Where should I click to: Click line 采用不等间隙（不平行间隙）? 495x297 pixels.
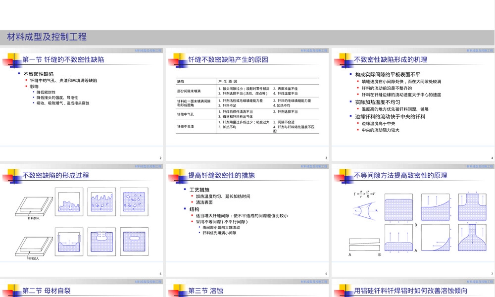tap(222, 222)
